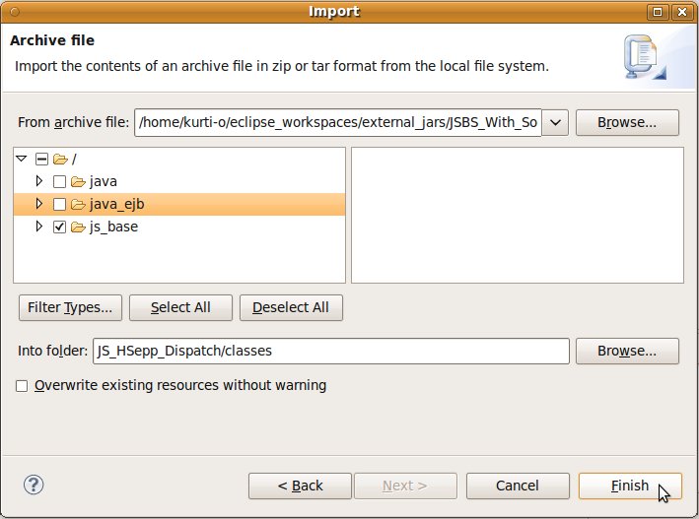Toggle the java_ejb folder checkbox
Screen dimensions: 699x519
pyautogui.click(x=59, y=204)
